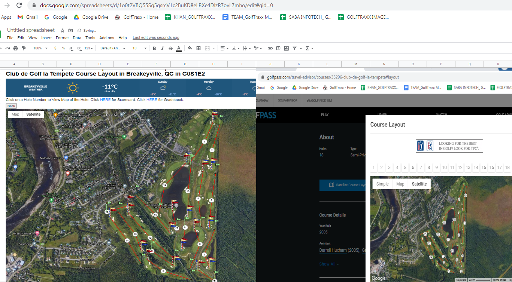The width and height of the screenshot is (512, 282).
Task: Open the font size dropdown showing 10
Action: pyautogui.click(x=139, y=48)
